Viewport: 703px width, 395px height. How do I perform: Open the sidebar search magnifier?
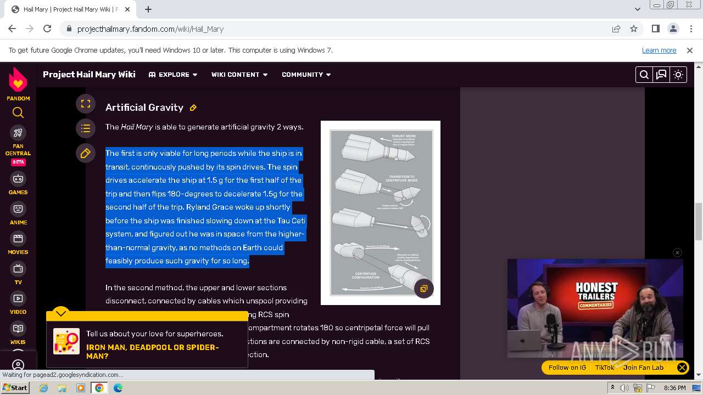(x=18, y=113)
